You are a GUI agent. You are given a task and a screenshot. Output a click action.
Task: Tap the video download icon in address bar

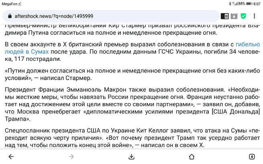234,16
